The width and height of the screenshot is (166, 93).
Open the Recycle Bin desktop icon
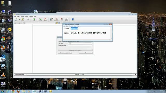pos(3,21)
